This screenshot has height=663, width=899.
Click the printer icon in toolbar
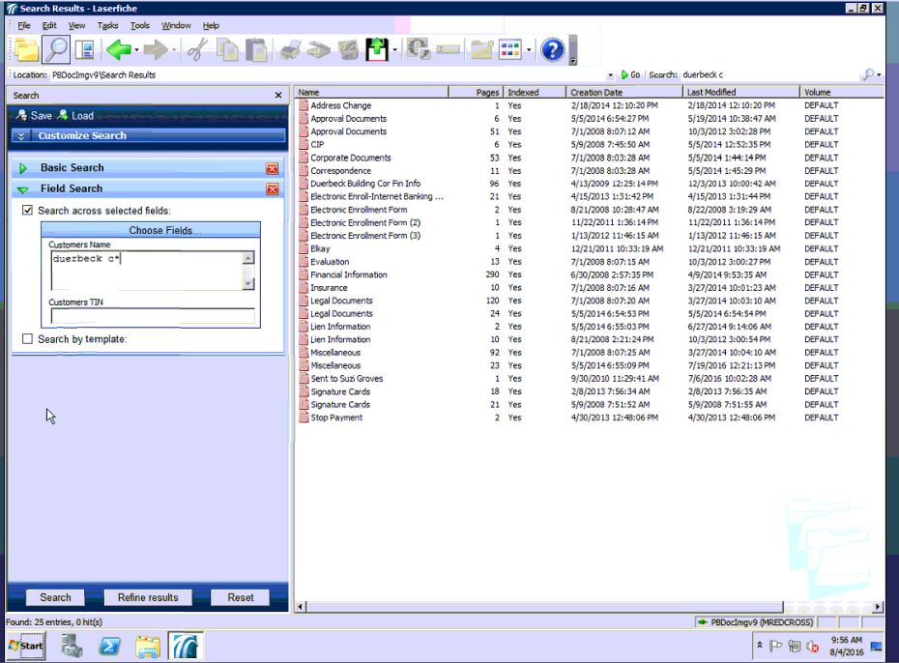click(290, 51)
